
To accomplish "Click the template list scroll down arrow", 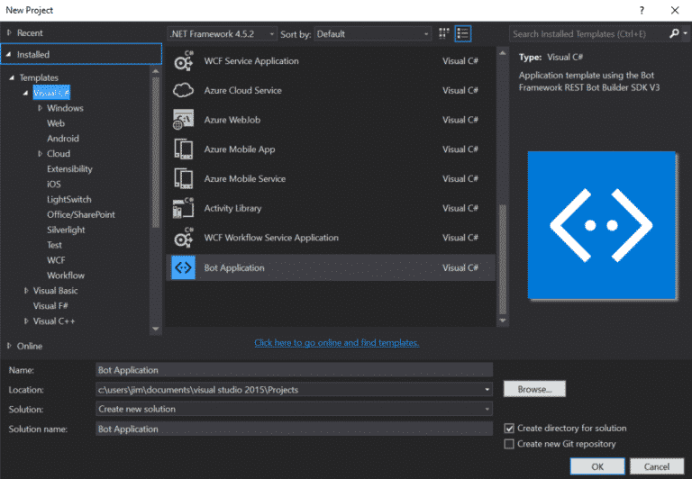I will [x=503, y=321].
